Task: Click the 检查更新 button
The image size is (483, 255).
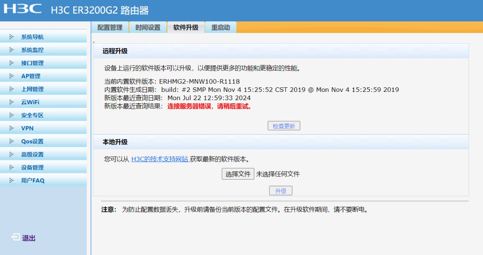Action: 284,126
